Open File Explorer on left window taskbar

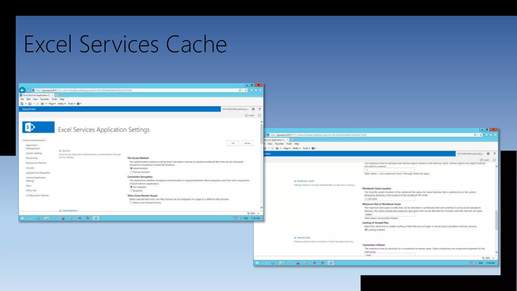point(46,218)
